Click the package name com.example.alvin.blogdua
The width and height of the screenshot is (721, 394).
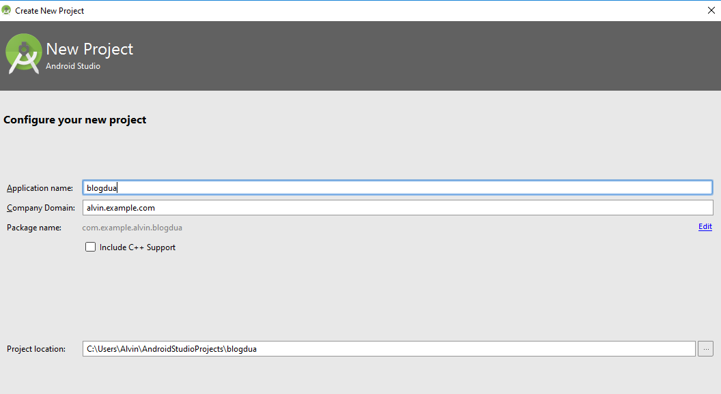pyautogui.click(x=132, y=227)
